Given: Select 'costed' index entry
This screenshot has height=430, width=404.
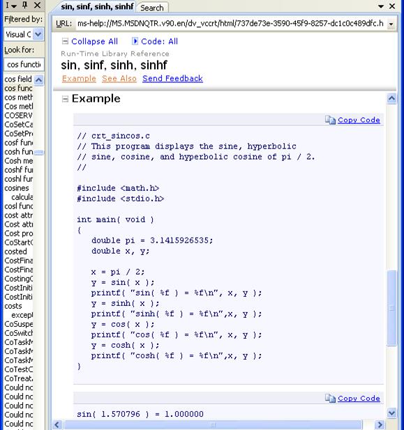Looking at the screenshot, I should pyautogui.click(x=15, y=252).
